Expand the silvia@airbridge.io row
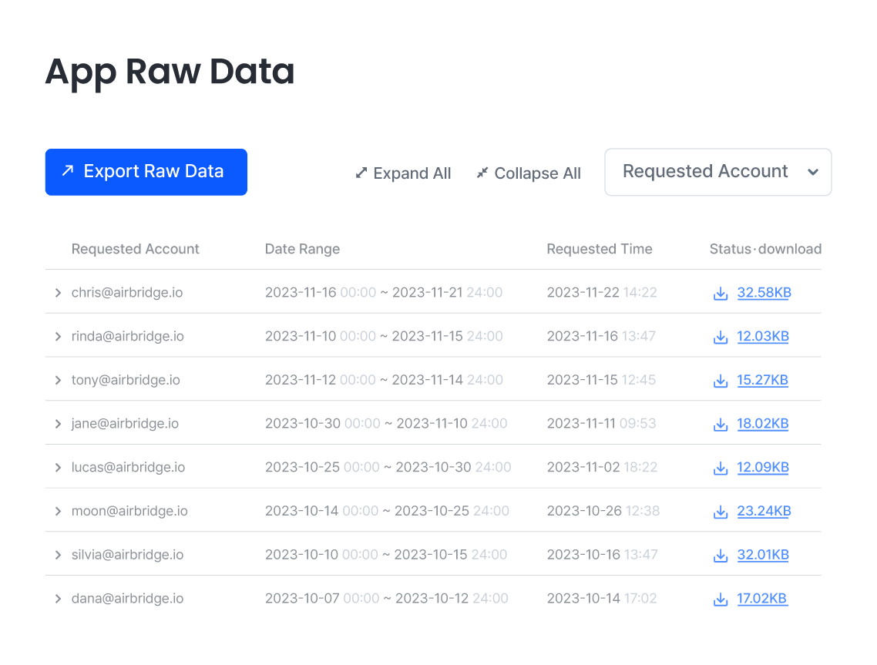Screen dimensions: 877x665 pos(58,554)
